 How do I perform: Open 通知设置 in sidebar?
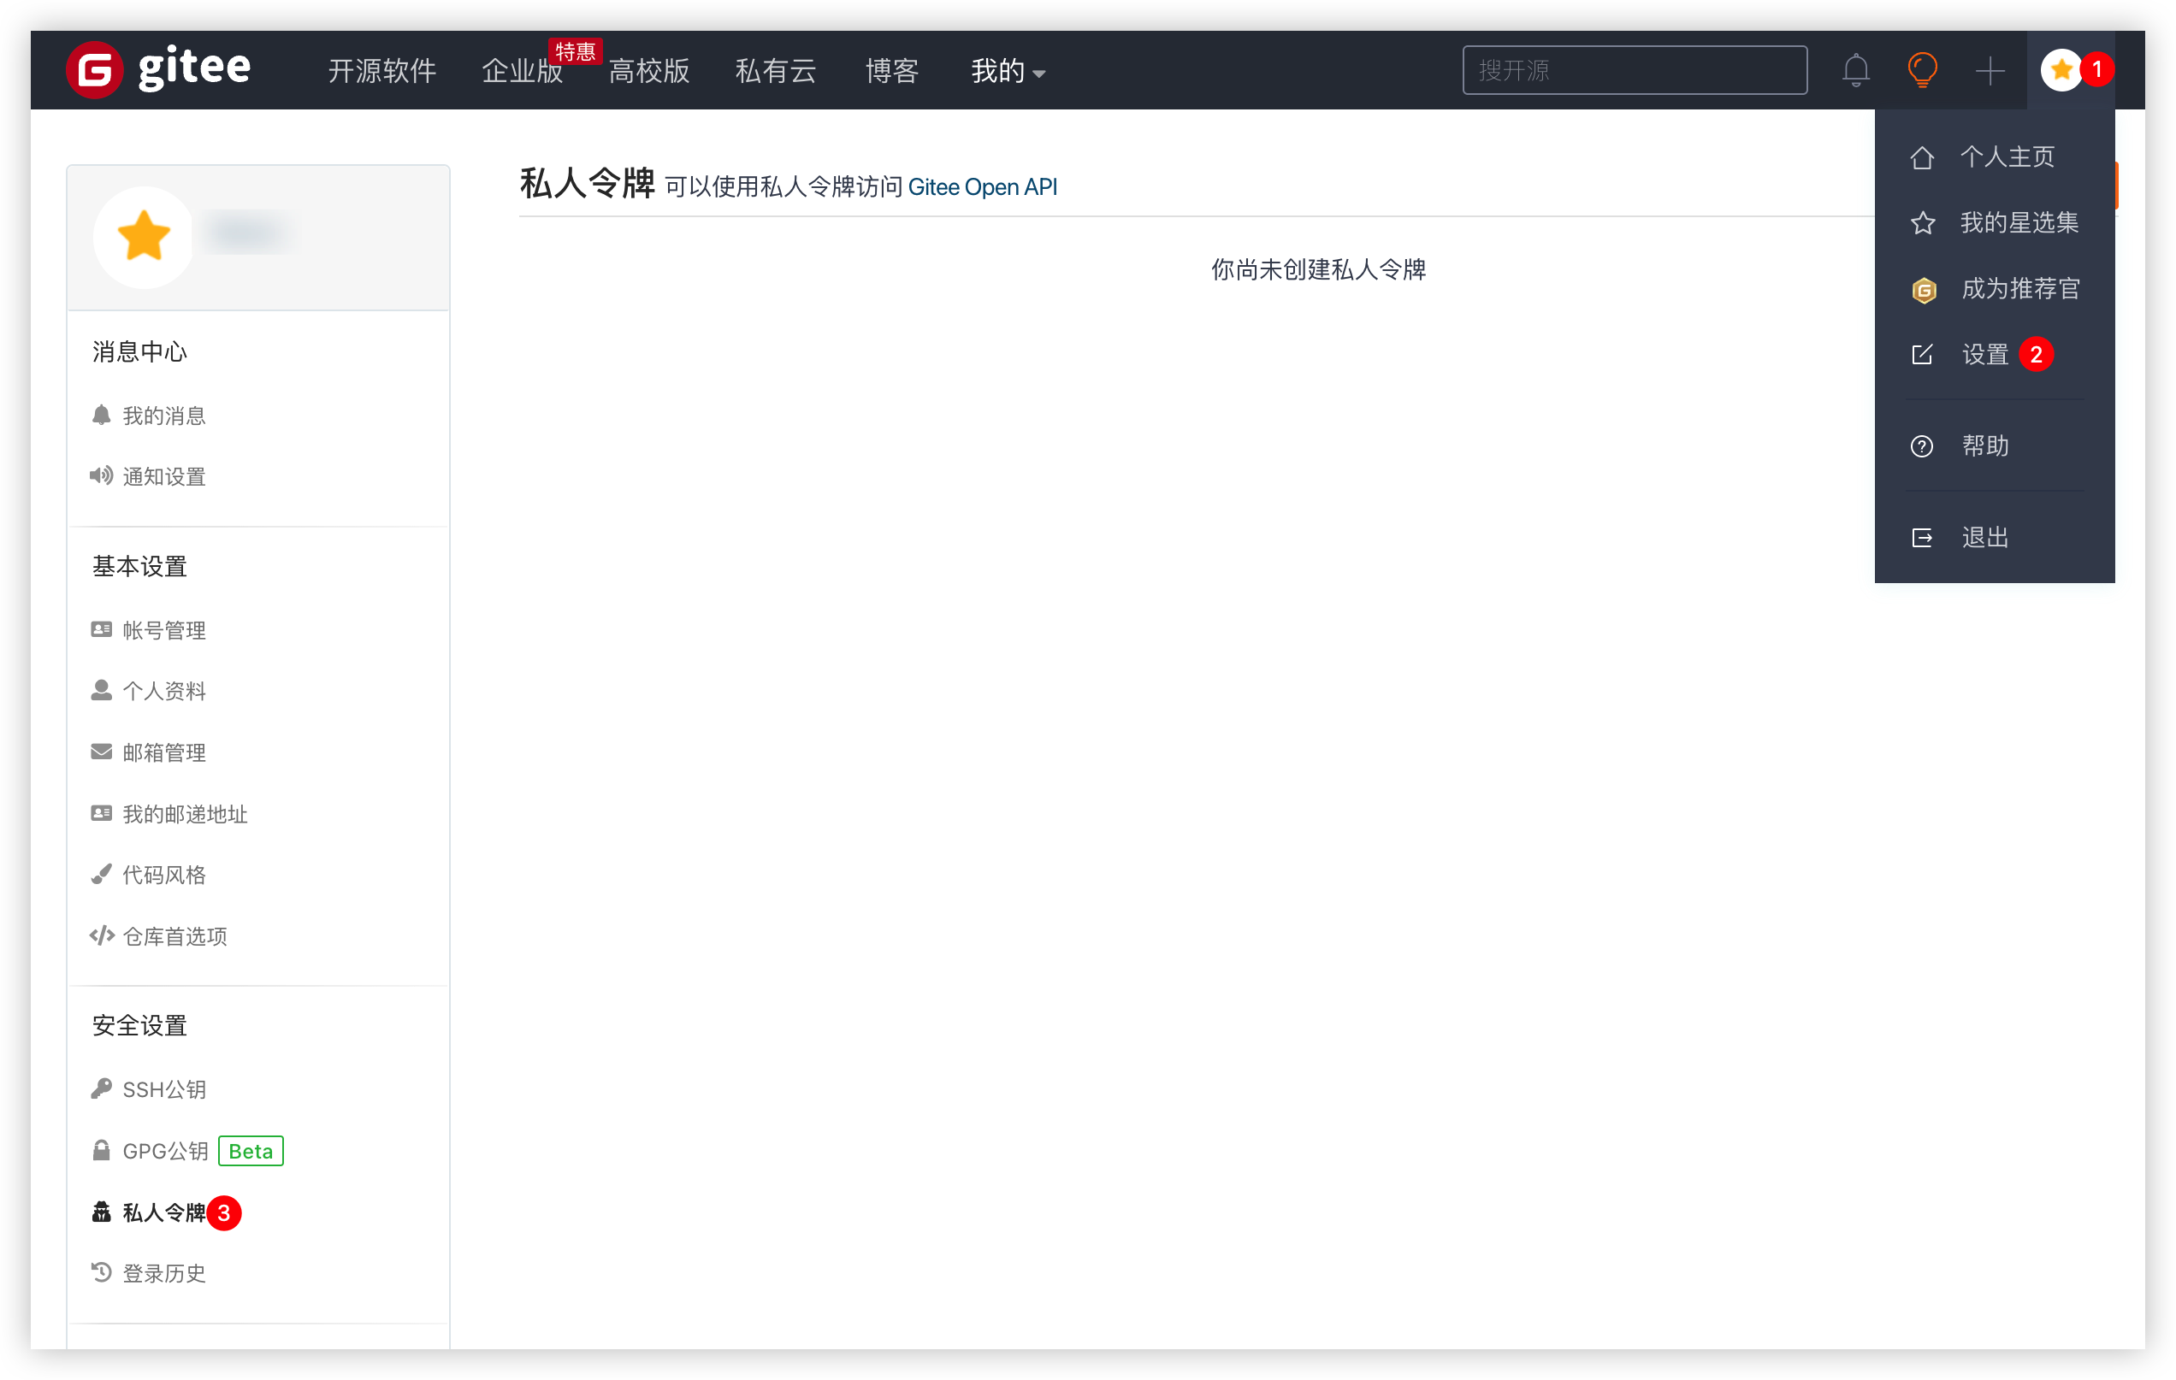tap(163, 476)
